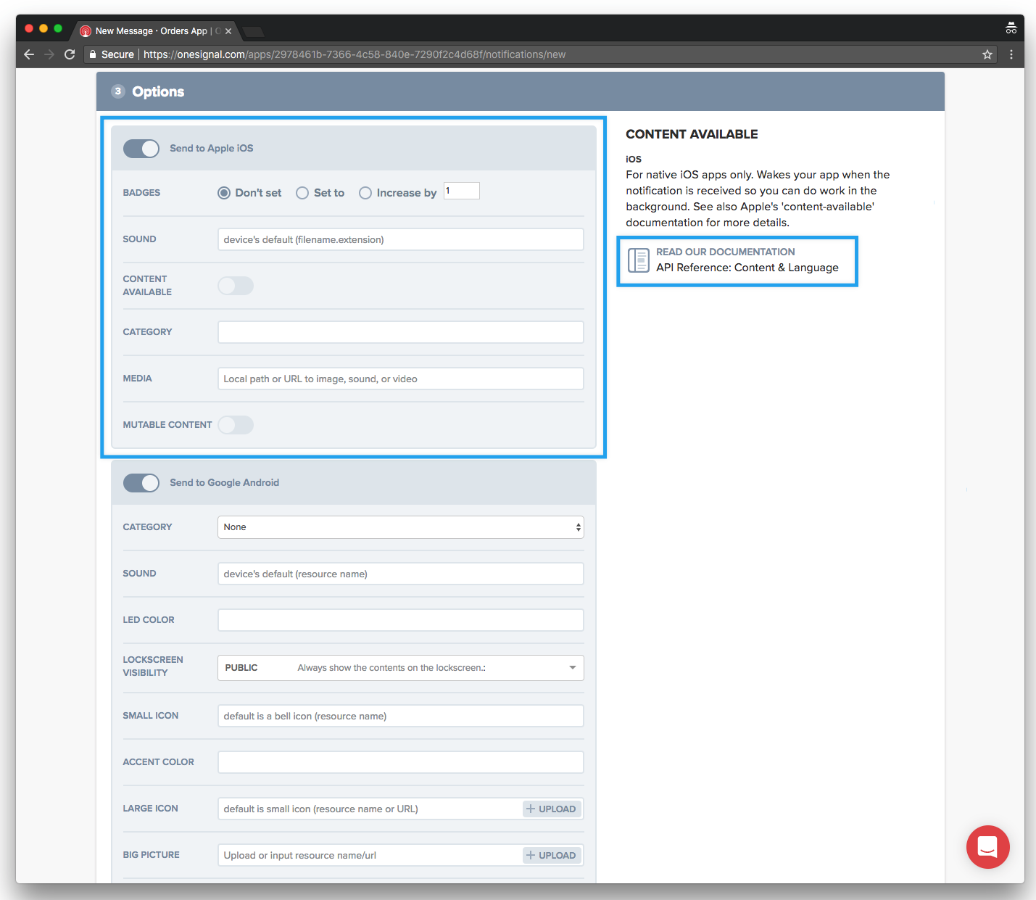Click the browser back arrow
This screenshot has width=1036, height=900.
point(29,54)
